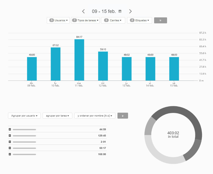
Task: Go to next week using right arrow
Action: pyautogui.click(x=130, y=11)
